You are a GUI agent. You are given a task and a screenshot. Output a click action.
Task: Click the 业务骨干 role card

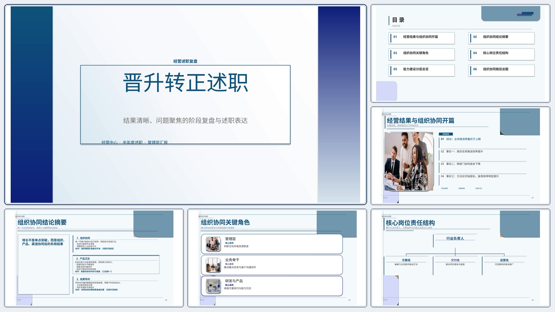(272, 265)
